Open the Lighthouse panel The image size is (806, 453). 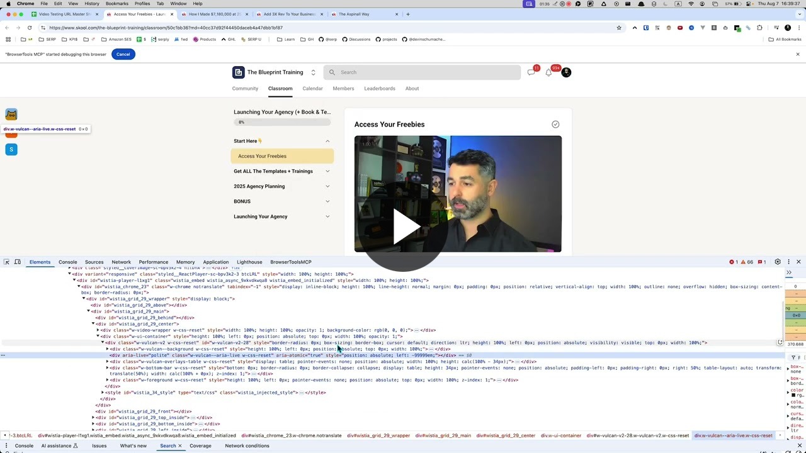[x=249, y=262]
